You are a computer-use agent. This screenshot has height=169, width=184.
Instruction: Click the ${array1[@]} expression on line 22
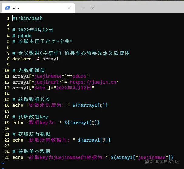[x=94, y=140]
